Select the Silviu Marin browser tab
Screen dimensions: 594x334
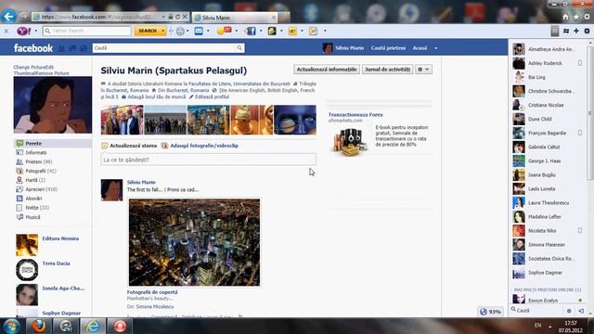pos(235,18)
